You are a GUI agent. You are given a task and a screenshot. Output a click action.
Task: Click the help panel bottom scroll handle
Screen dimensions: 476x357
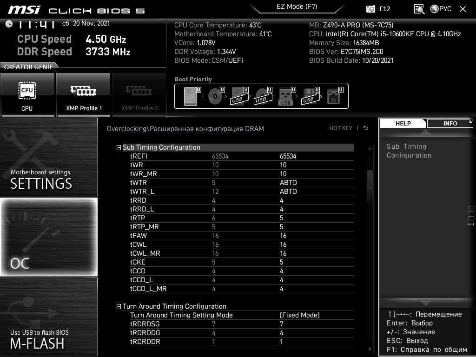click(426, 303)
